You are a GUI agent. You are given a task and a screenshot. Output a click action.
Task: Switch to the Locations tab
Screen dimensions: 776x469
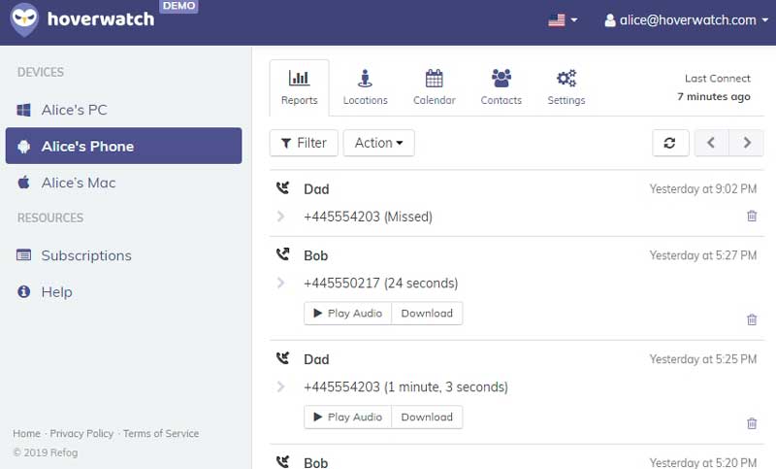[x=366, y=87]
